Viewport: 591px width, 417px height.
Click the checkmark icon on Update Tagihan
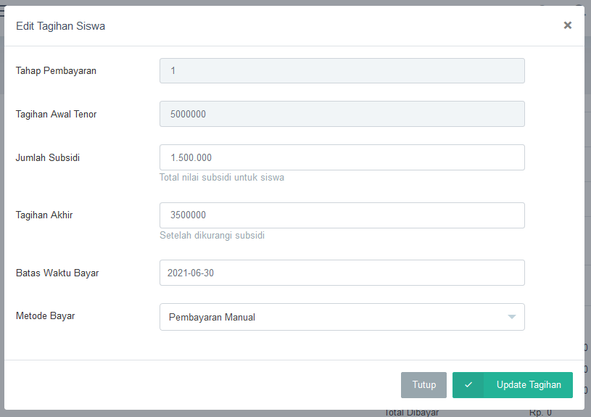click(x=468, y=385)
